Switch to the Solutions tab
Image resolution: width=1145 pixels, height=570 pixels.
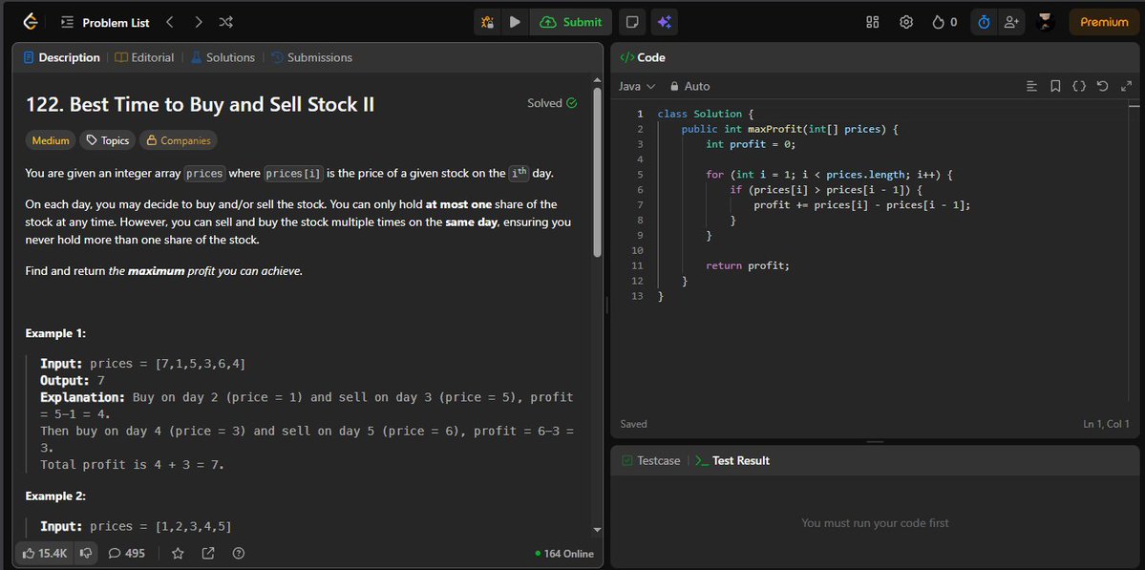(x=223, y=56)
